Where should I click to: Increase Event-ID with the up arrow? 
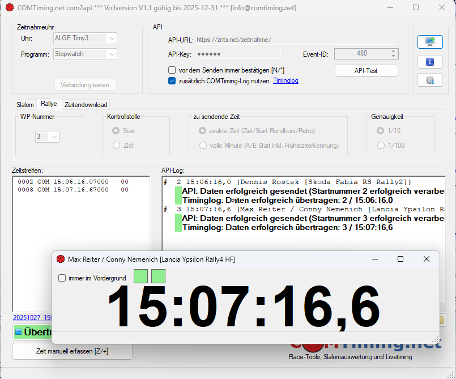[x=394, y=51]
